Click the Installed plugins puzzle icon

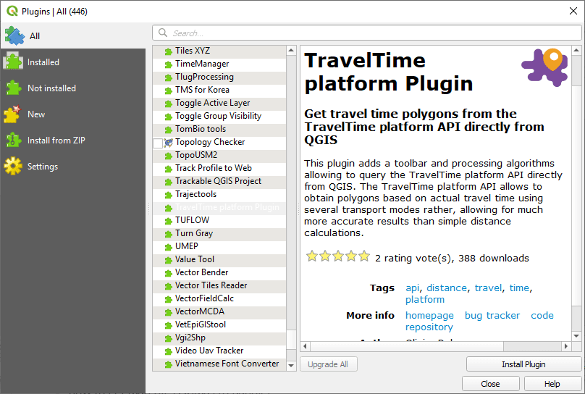point(14,62)
